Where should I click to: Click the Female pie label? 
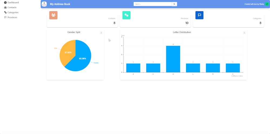96,63
